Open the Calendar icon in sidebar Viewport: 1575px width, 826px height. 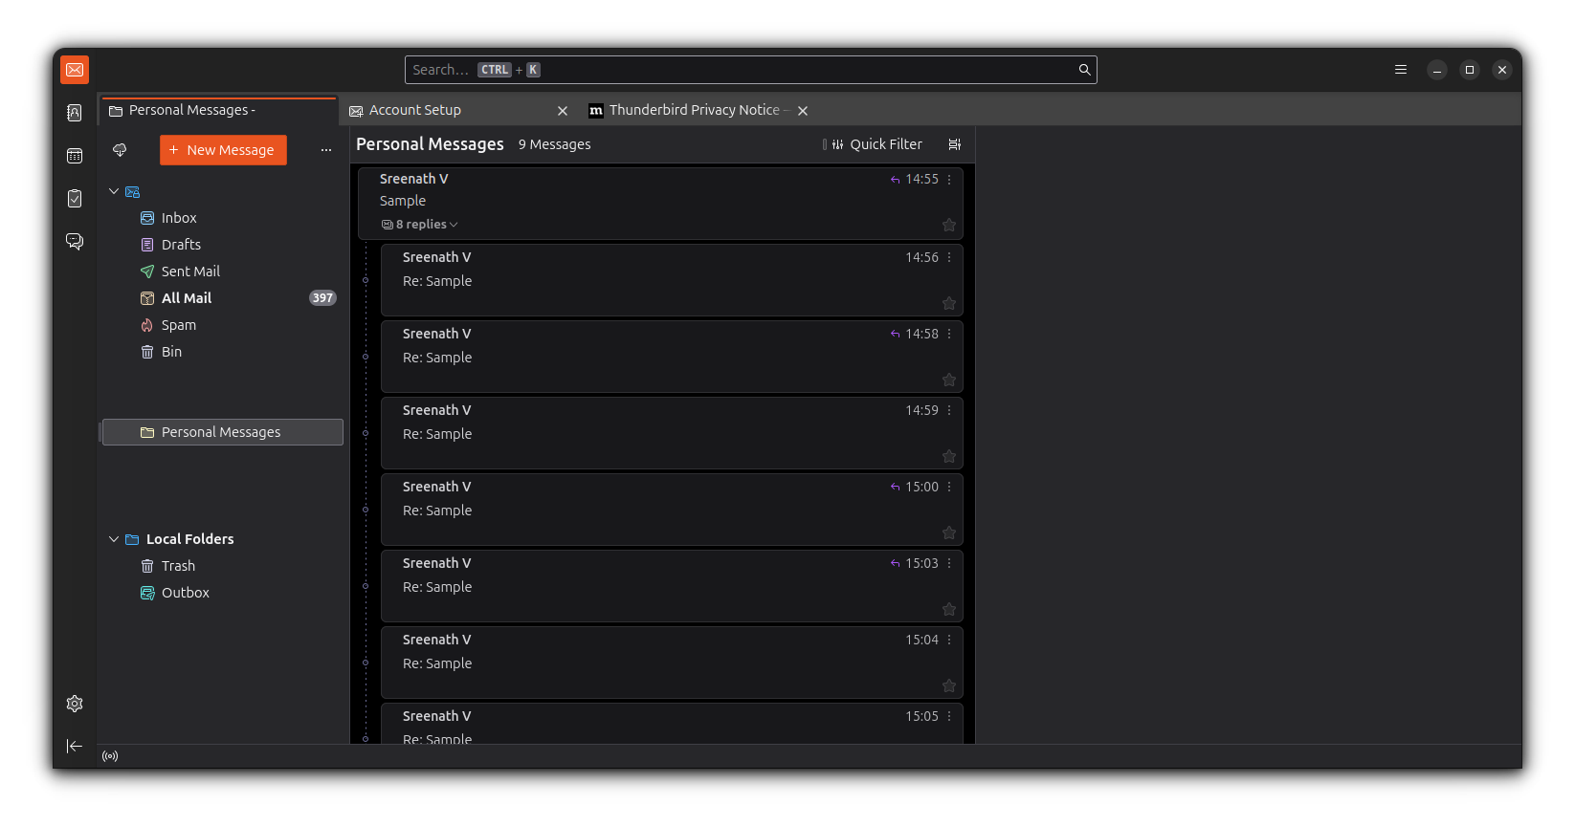pyautogui.click(x=75, y=156)
